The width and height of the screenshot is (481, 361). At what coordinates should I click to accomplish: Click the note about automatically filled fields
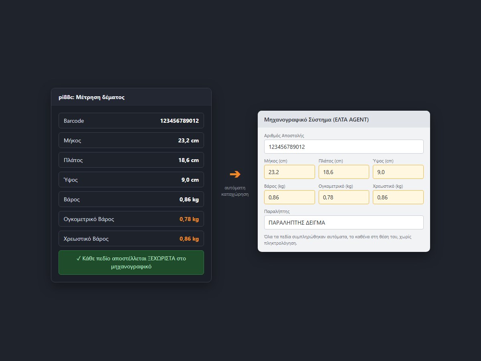click(338, 240)
